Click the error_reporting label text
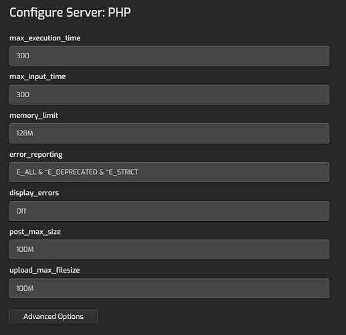 [x=36, y=155]
